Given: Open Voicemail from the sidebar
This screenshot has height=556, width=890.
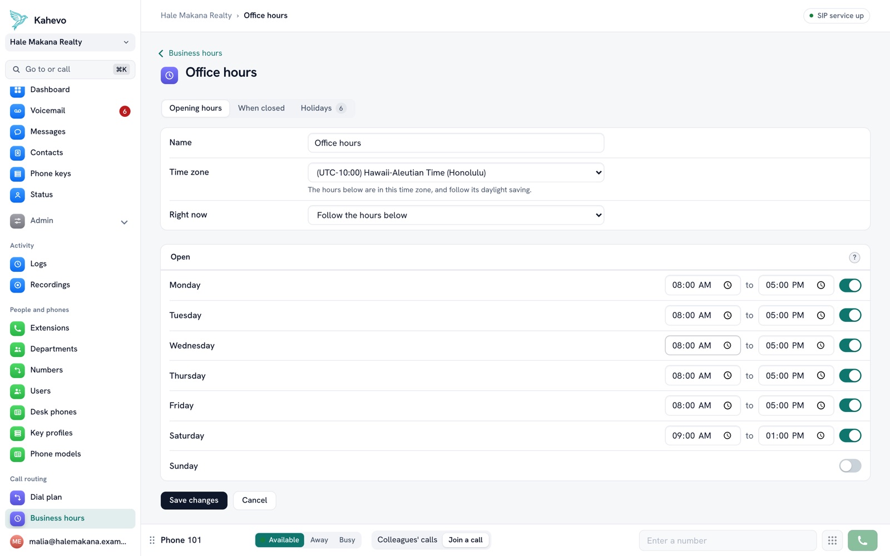Looking at the screenshot, I should click(x=70, y=111).
